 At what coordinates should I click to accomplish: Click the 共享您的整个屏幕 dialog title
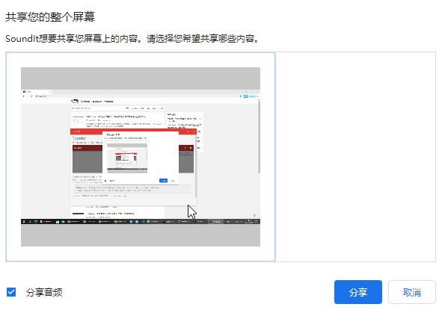50,16
